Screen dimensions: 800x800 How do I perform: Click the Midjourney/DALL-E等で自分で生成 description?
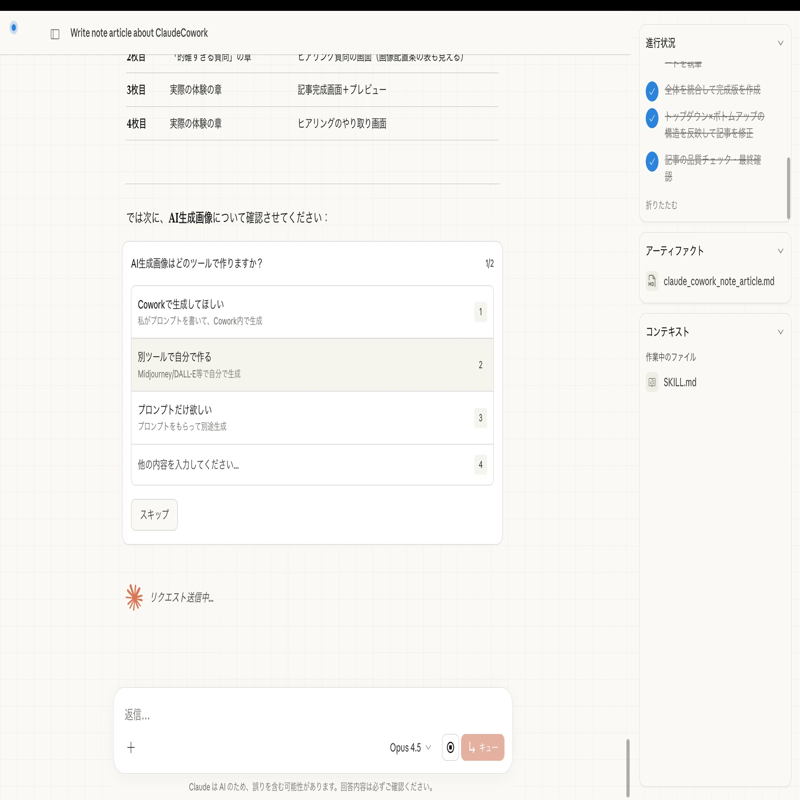tap(189, 374)
